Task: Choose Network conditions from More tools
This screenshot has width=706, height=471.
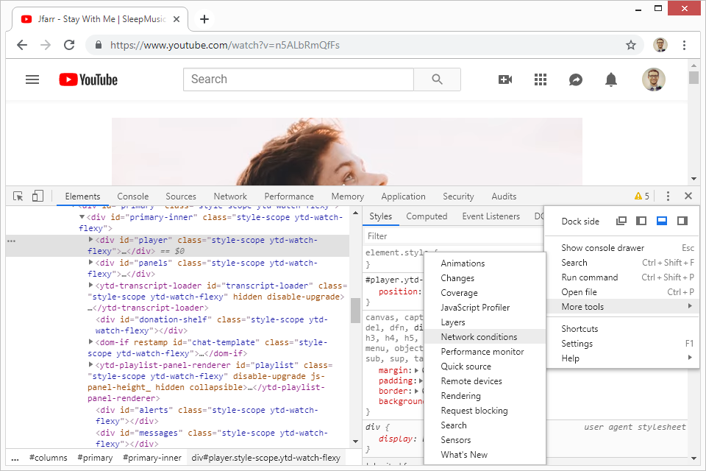Action: click(x=479, y=337)
